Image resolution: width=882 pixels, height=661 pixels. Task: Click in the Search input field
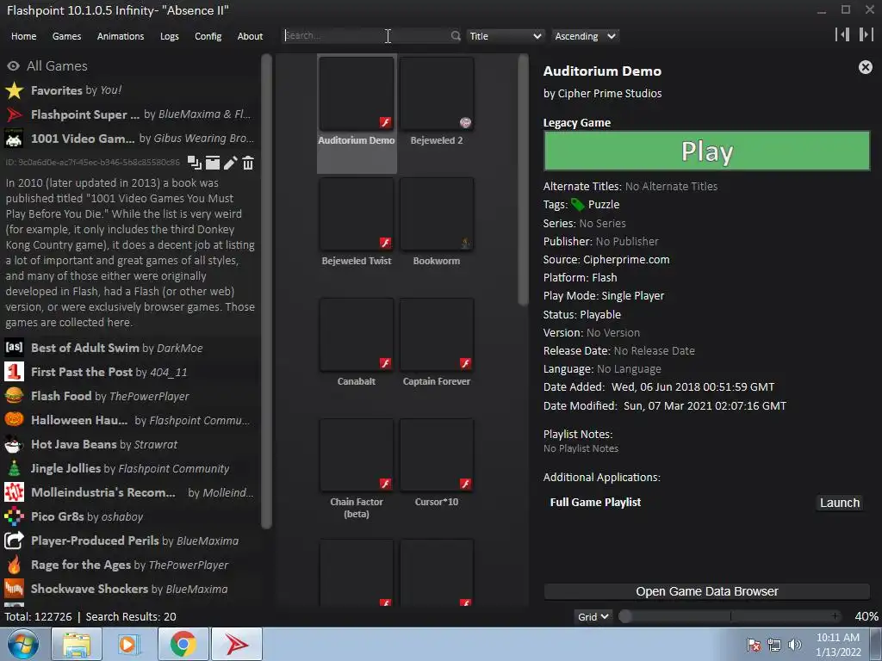pyautogui.click(x=367, y=35)
